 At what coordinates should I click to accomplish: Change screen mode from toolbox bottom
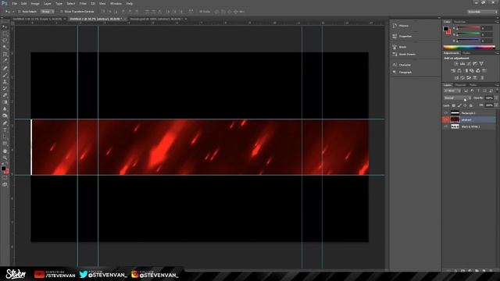click(5, 184)
